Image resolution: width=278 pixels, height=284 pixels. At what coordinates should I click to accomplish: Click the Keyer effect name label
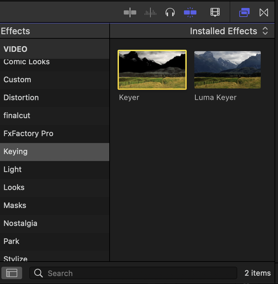(x=129, y=97)
